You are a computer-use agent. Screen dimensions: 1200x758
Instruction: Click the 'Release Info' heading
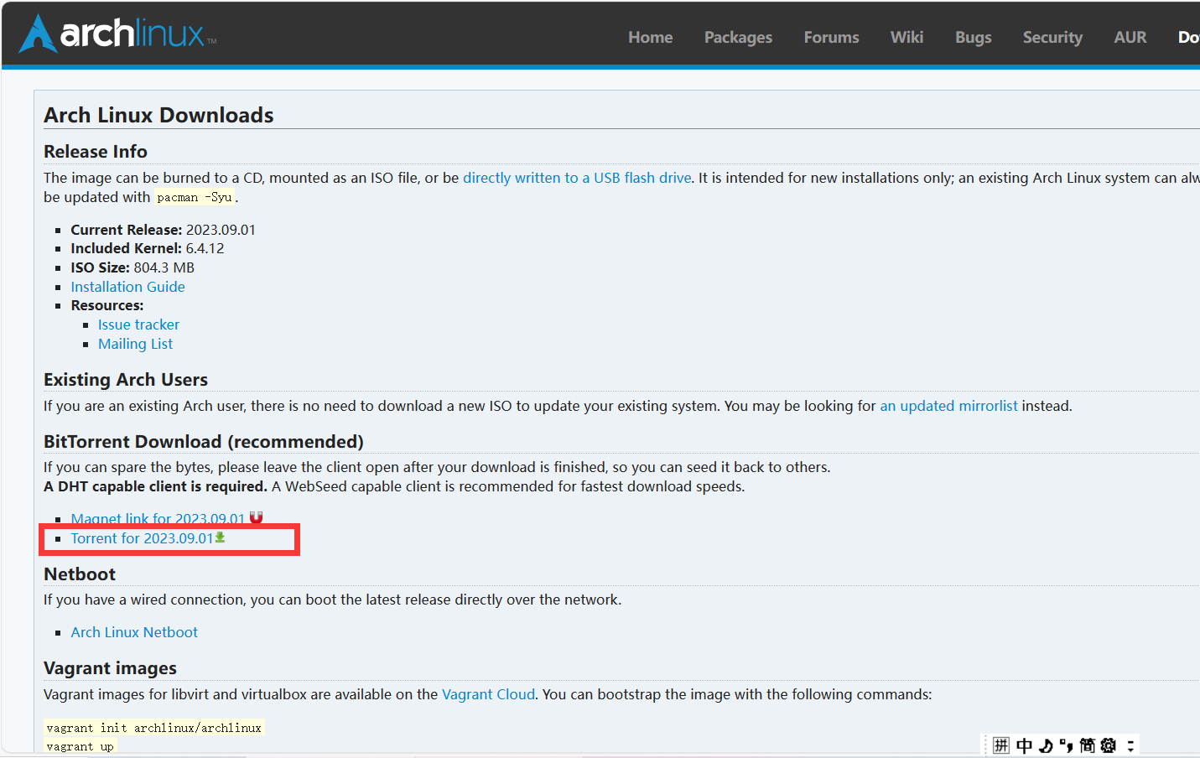click(x=96, y=152)
